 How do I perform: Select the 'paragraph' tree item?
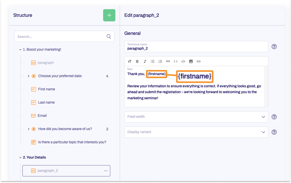pyautogui.click(x=46, y=63)
